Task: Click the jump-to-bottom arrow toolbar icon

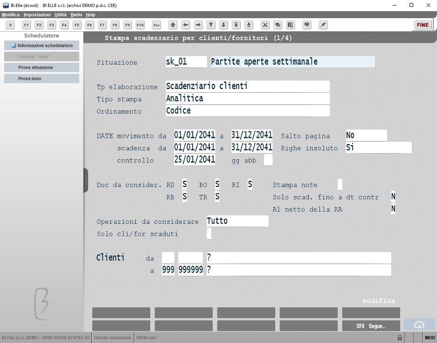Action: [249, 25]
